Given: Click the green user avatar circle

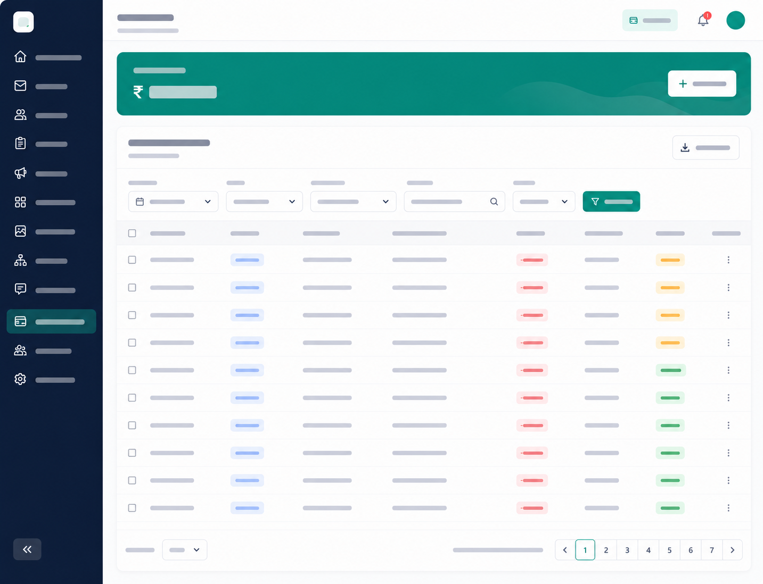Looking at the screenshot, I should [x=735, y=20].
